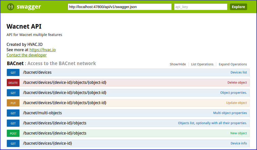Click 'Created by HVAC.IO' text
The image size is (257, 150).
pyautogui.click(x=25, y=44)
